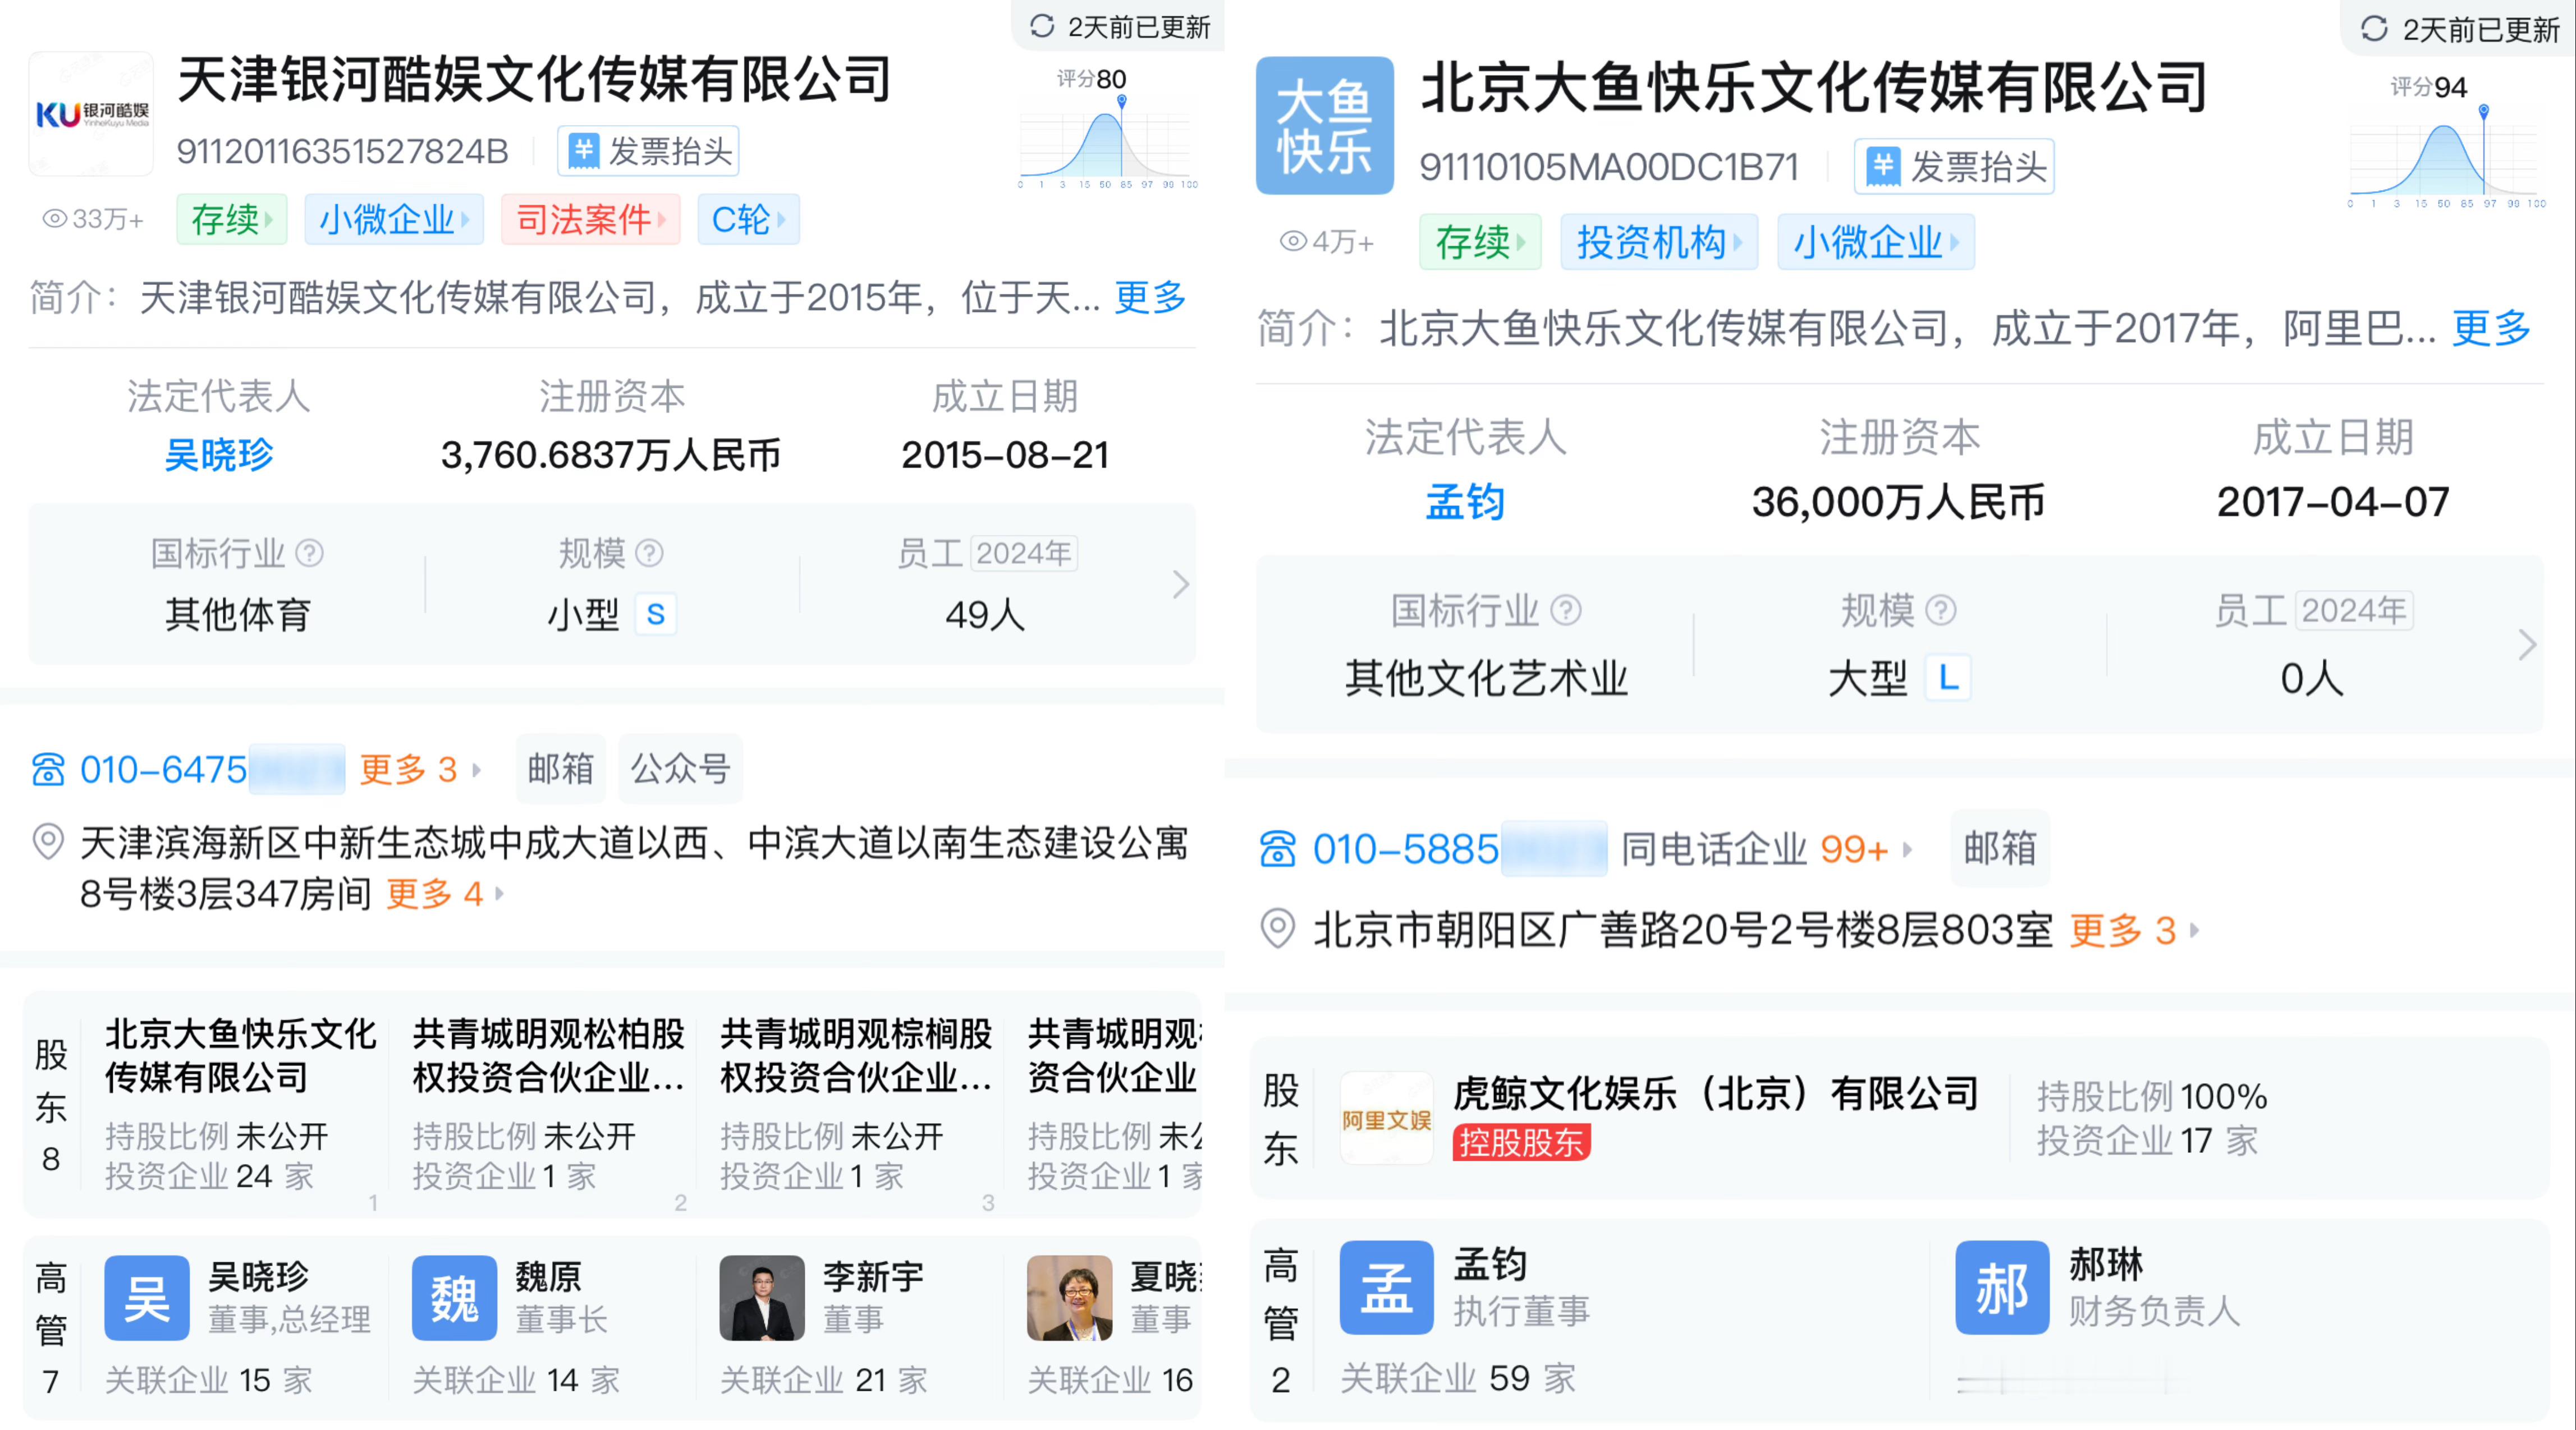Open the 公众号 tab
Viewport: 2576px width, 1430px height.
coord(680,769)
